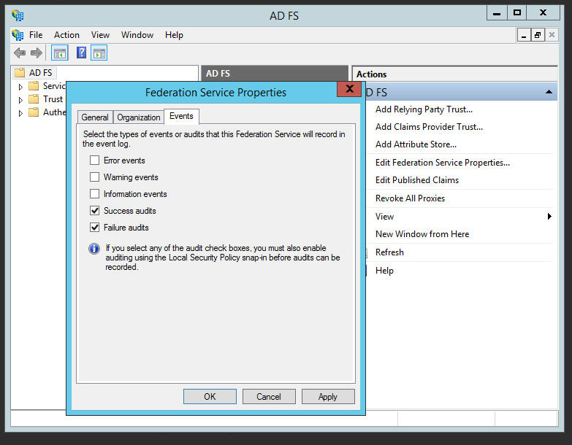Click the Federation Service Properties title bar
The height and width of the screenshot is (445, 572).
pyautogui.click(x=216, y=92)
